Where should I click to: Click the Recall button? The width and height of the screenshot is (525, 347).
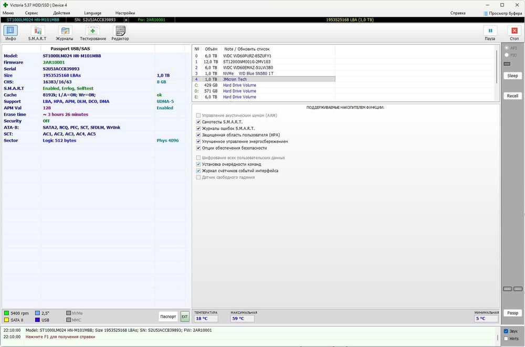[512, 96]
